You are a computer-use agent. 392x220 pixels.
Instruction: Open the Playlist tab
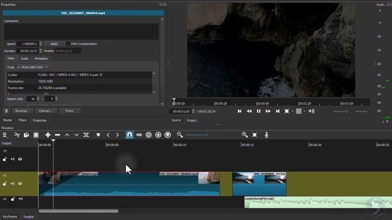(7, 120)
